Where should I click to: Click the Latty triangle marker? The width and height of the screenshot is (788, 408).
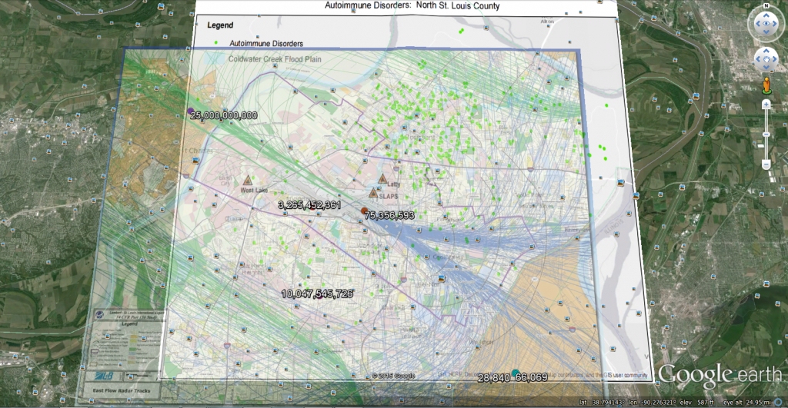pos(382,179)
